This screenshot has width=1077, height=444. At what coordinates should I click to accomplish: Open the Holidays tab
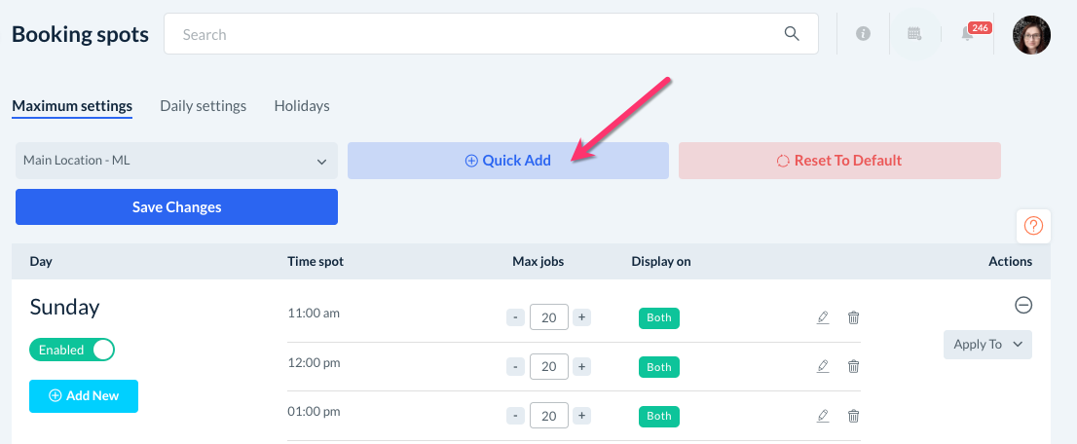point(302,105)
